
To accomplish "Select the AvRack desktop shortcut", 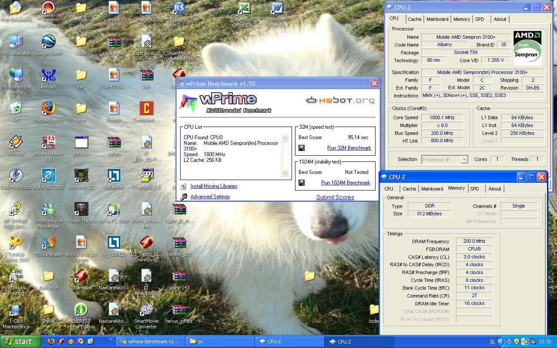I will pyautogui.click(x=48, y=75).
